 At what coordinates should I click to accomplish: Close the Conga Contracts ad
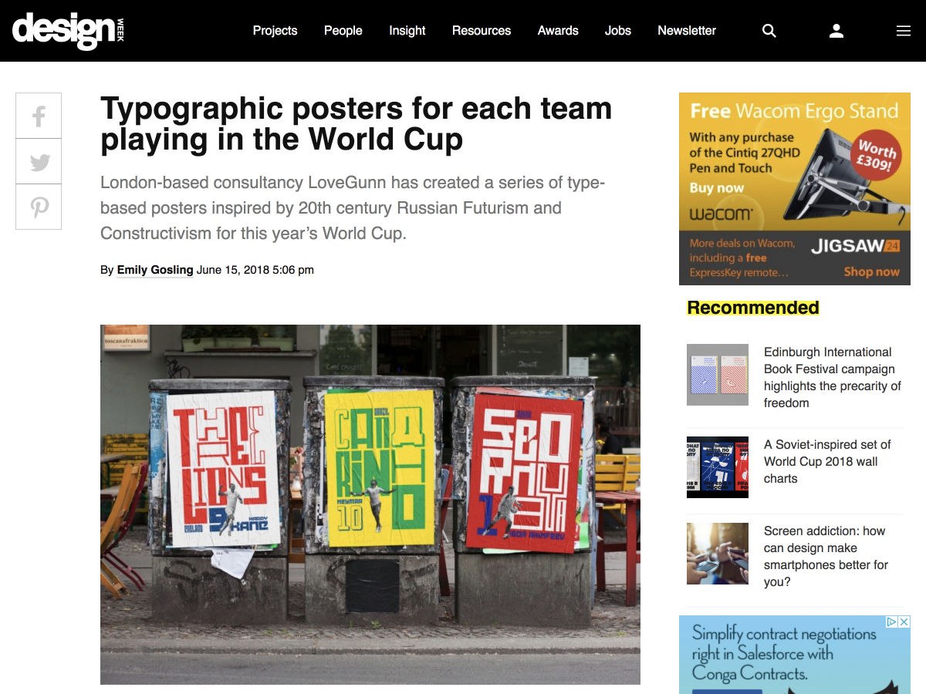tap(904, 622)
